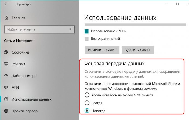Click the Прокси-сервер globe icon
The width and height of the screenshot is (189, 120).
6,111
